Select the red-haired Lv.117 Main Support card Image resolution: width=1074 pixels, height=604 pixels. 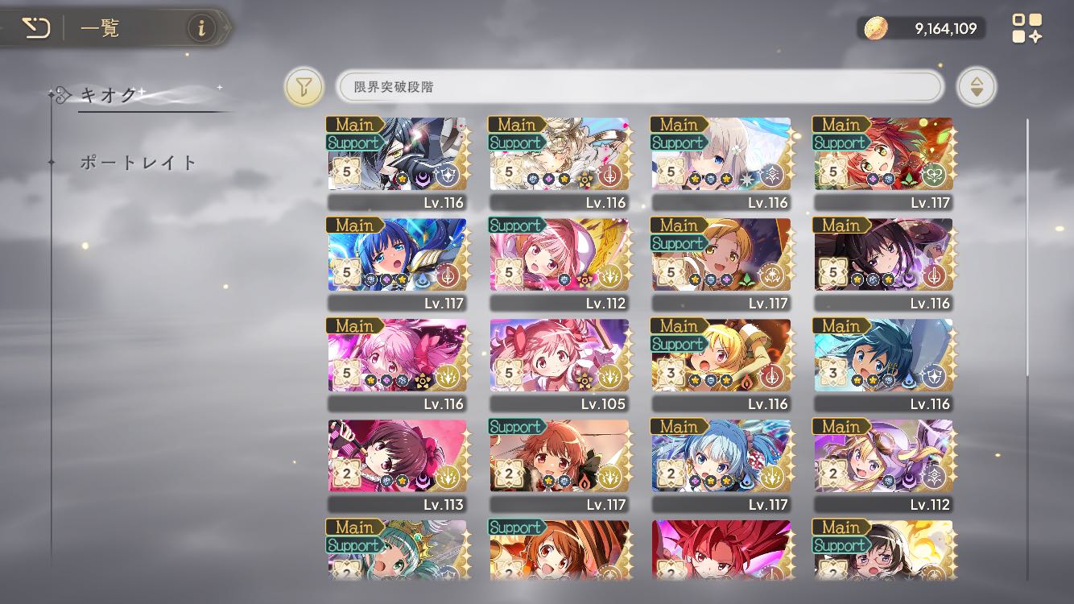click(883, 163)
